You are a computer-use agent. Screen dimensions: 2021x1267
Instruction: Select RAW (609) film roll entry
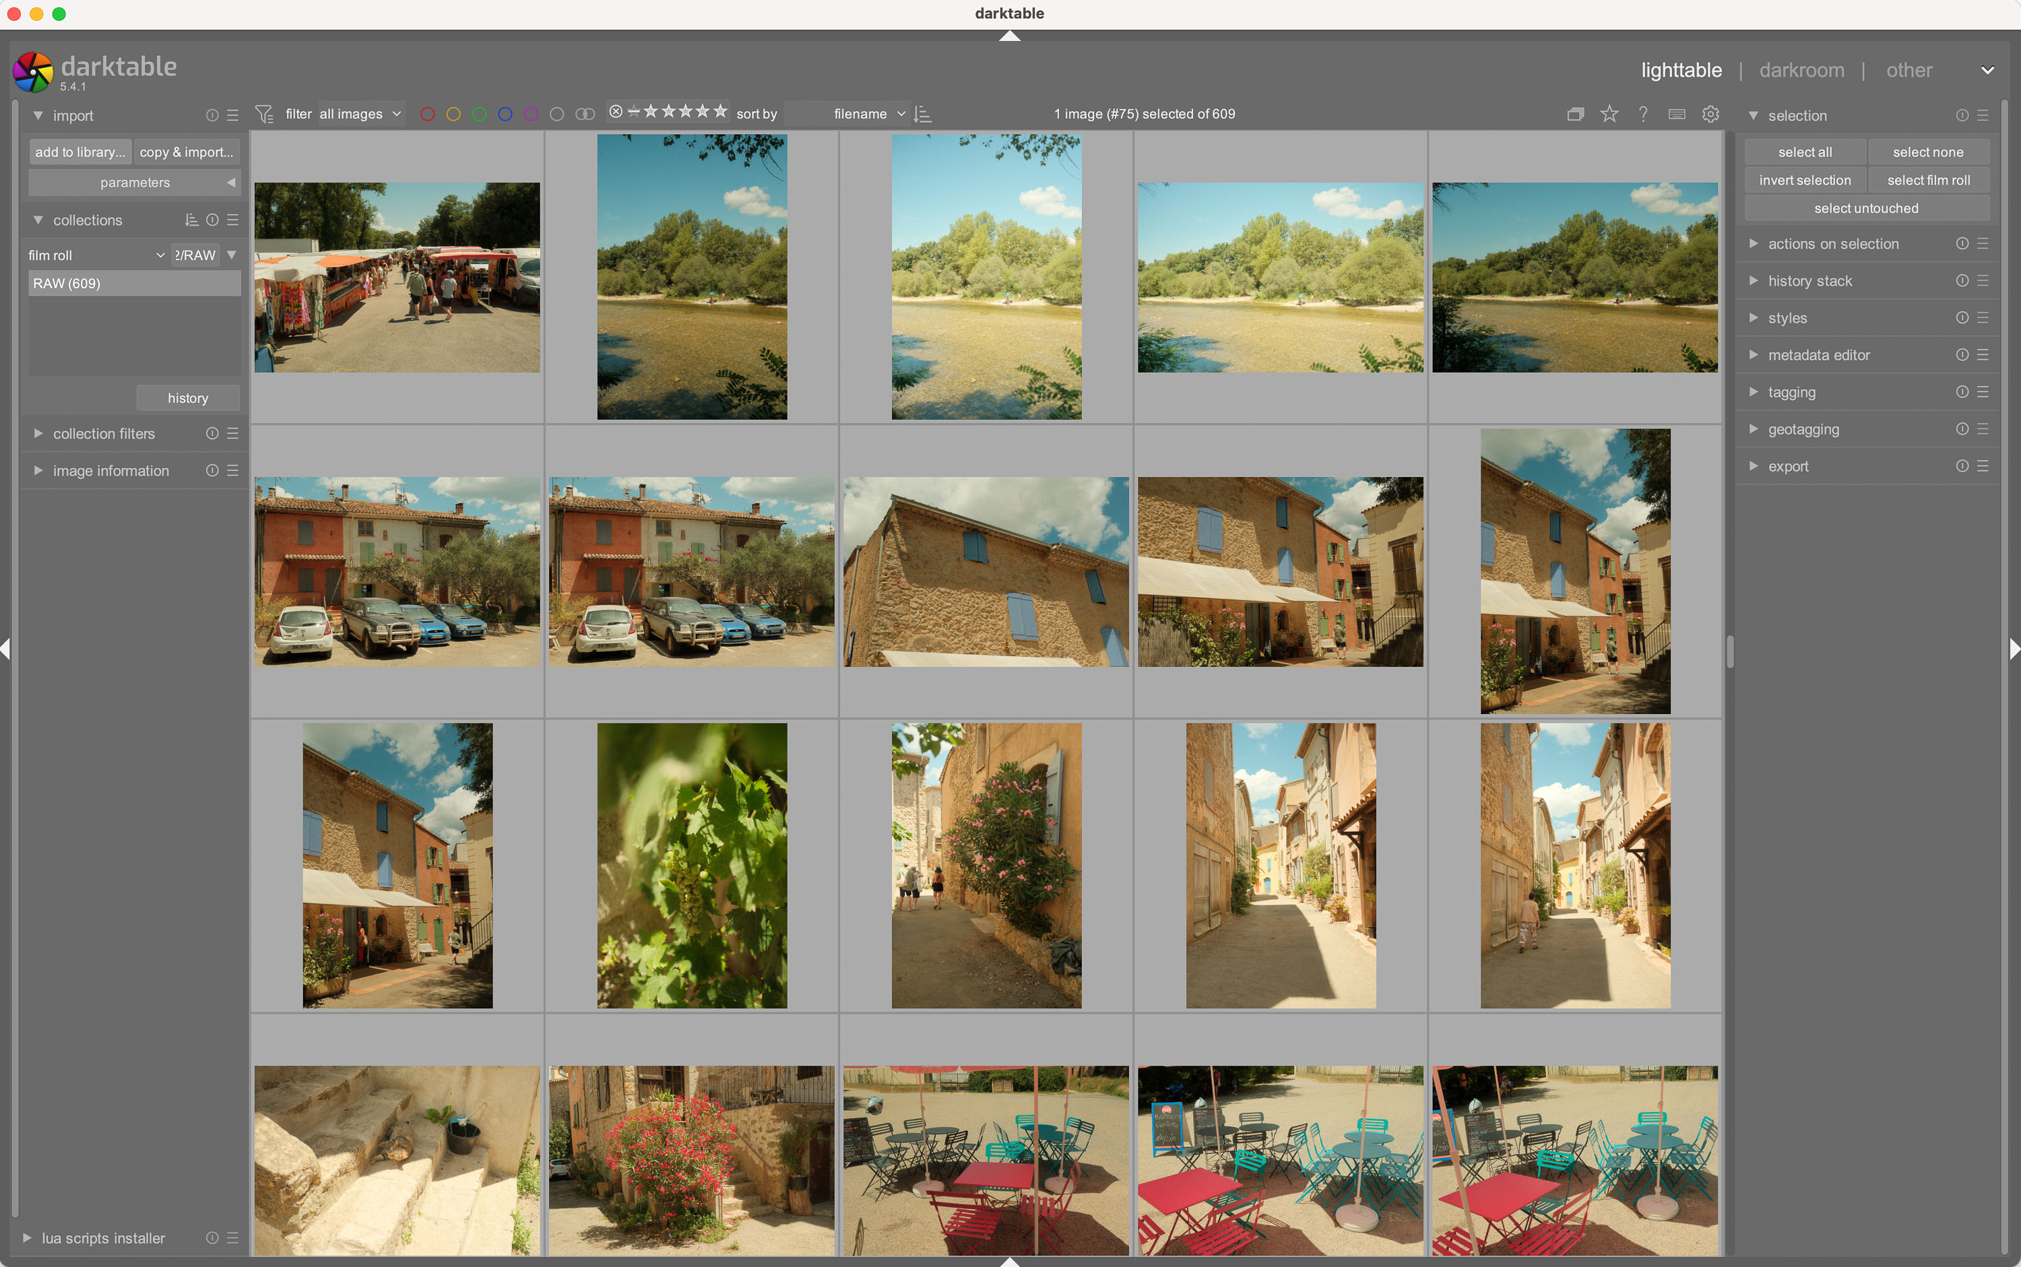(134, 283)
